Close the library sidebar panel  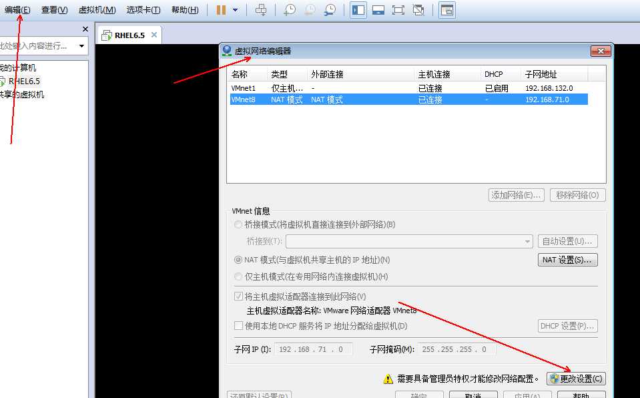tap(85, 29)
